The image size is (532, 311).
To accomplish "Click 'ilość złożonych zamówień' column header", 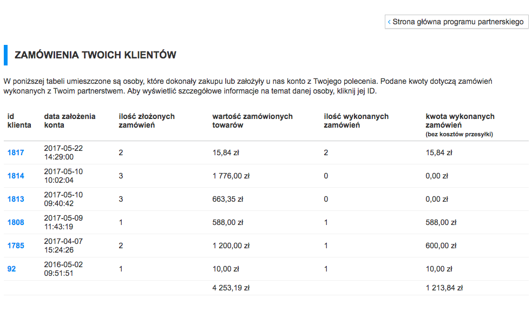I will pyautogui.click(x=147, y=121).
